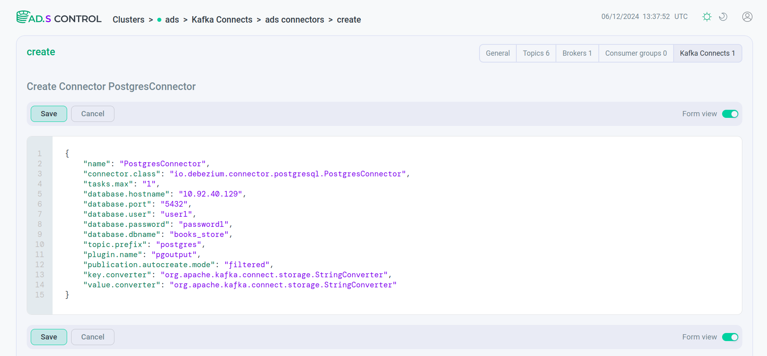Click line number 15 in gutter
The height and width of the screenshot is (356, 767).
click(x=40, y=295)
